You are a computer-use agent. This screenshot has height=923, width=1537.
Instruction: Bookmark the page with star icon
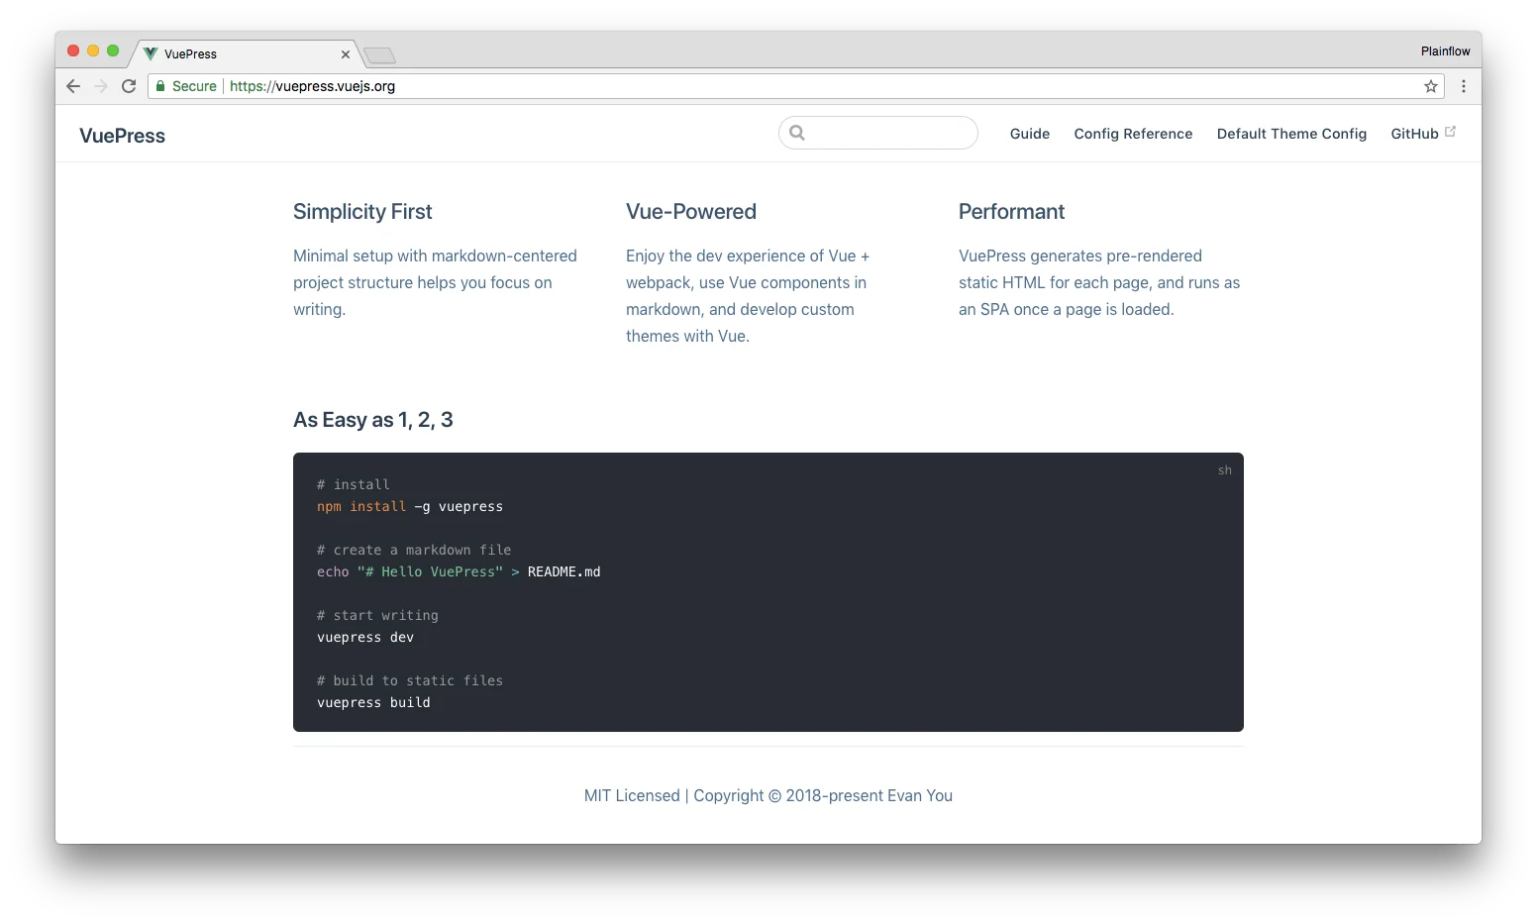coord(1431,86)
